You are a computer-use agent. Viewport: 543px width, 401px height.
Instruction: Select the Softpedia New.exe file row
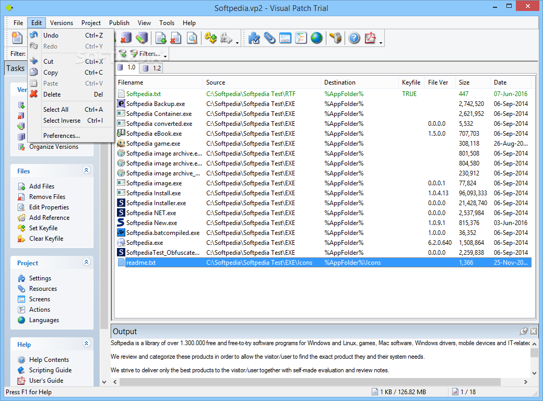pos(323,222)
